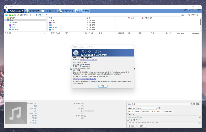Open the VBR mode dropdown
The height and width of the screenshot is (132, 206).
130,112
